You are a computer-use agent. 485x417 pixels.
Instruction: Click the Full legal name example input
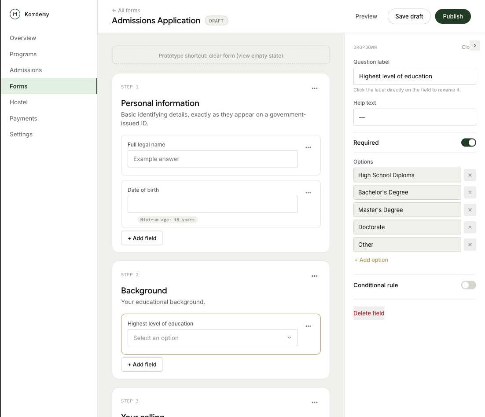213,159
